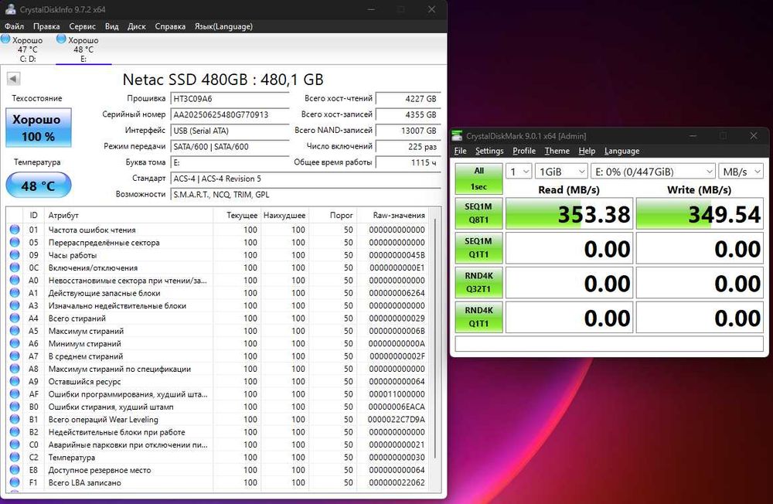Select the C: D: disk tab
The image size is (773, 504).
pyautogui.click(x=28, y=49)
